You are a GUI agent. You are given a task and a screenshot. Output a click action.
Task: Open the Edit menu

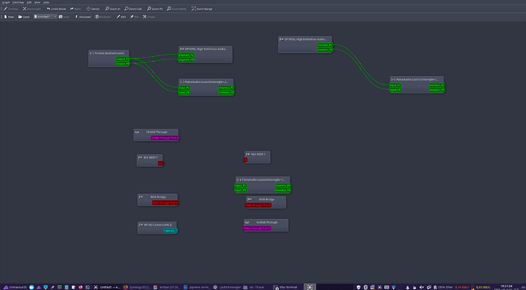point(29,2)
